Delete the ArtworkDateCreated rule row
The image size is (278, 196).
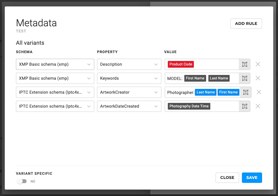(258, 106)
